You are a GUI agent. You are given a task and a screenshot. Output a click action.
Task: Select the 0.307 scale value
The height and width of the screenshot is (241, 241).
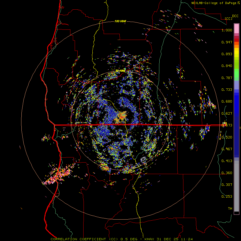click(227, 184)
